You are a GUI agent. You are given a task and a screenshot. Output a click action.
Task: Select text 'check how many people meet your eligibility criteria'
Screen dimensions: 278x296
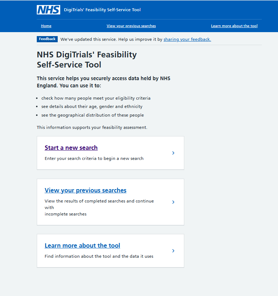pyautogui.click(x=96, y=98)
